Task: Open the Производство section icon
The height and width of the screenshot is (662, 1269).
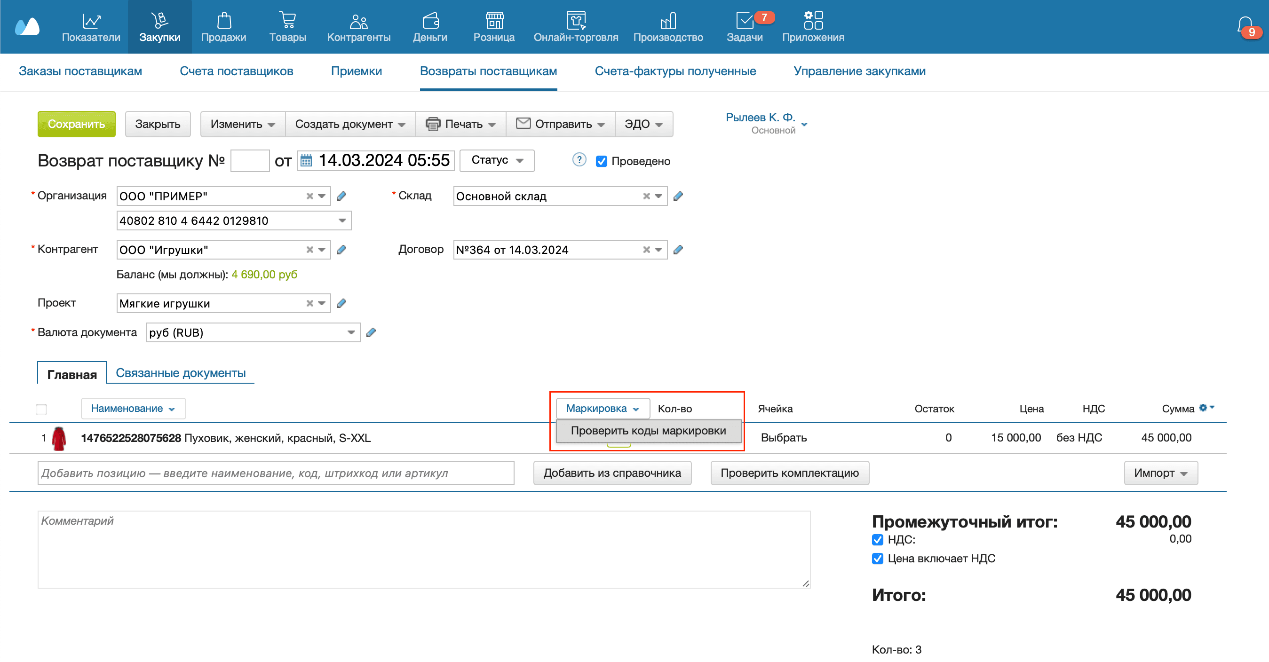Action: (x=667, y=21)
